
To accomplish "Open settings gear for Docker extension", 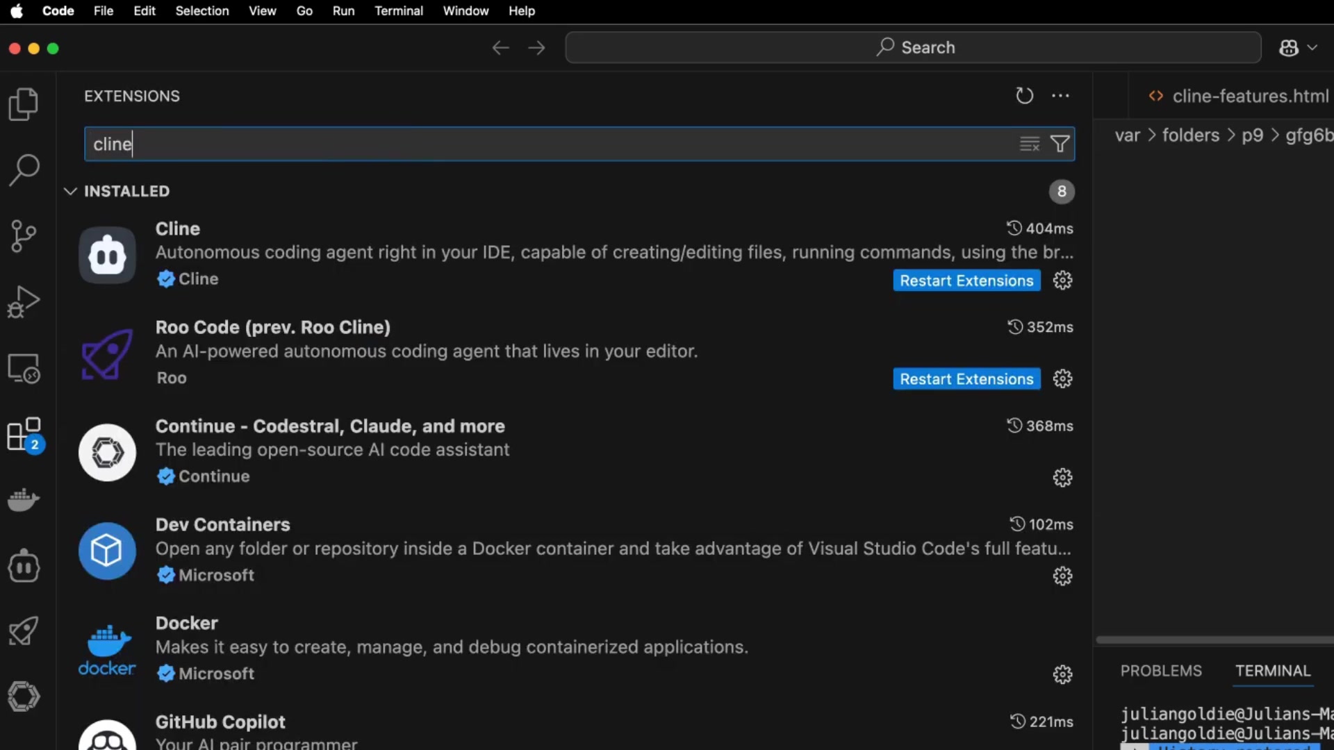I will point(1062,675).
